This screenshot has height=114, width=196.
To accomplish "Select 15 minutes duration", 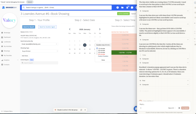I will click(97, 48).
